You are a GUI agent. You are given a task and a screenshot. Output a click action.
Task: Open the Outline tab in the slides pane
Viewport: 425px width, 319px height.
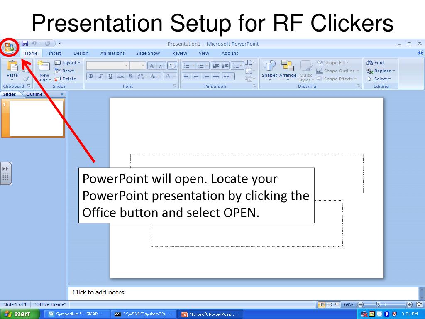point(34,94)
